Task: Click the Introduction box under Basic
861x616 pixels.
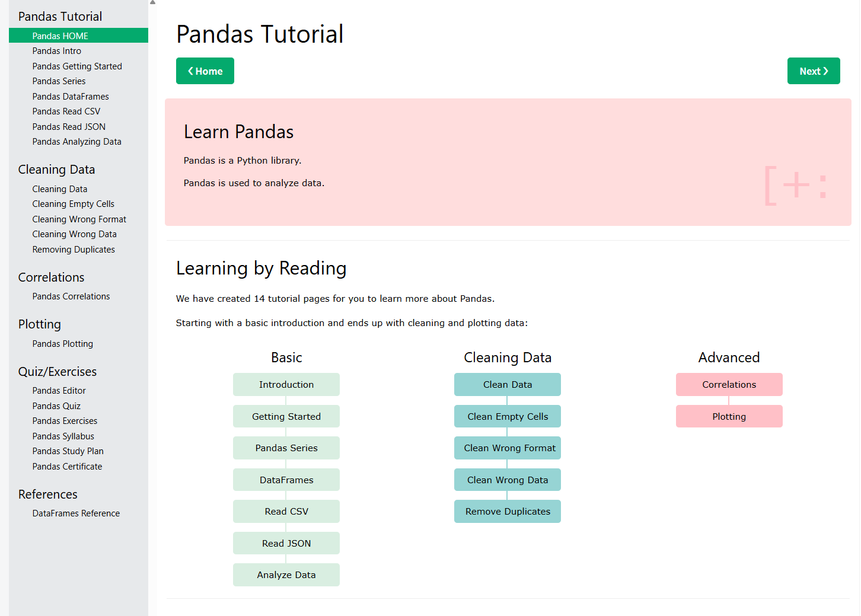Action: (x=286, y=384)
